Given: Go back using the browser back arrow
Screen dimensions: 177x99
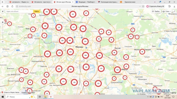Looking at the screenshot, I should [x=2, y=6].
